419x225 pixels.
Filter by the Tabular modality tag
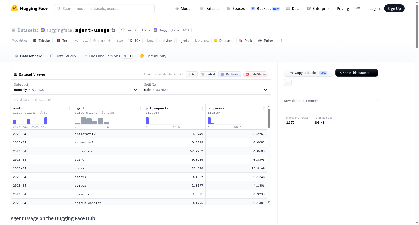(x=42, y=41)
